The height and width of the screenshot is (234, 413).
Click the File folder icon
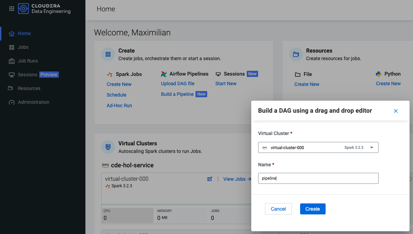click(298, 74)
